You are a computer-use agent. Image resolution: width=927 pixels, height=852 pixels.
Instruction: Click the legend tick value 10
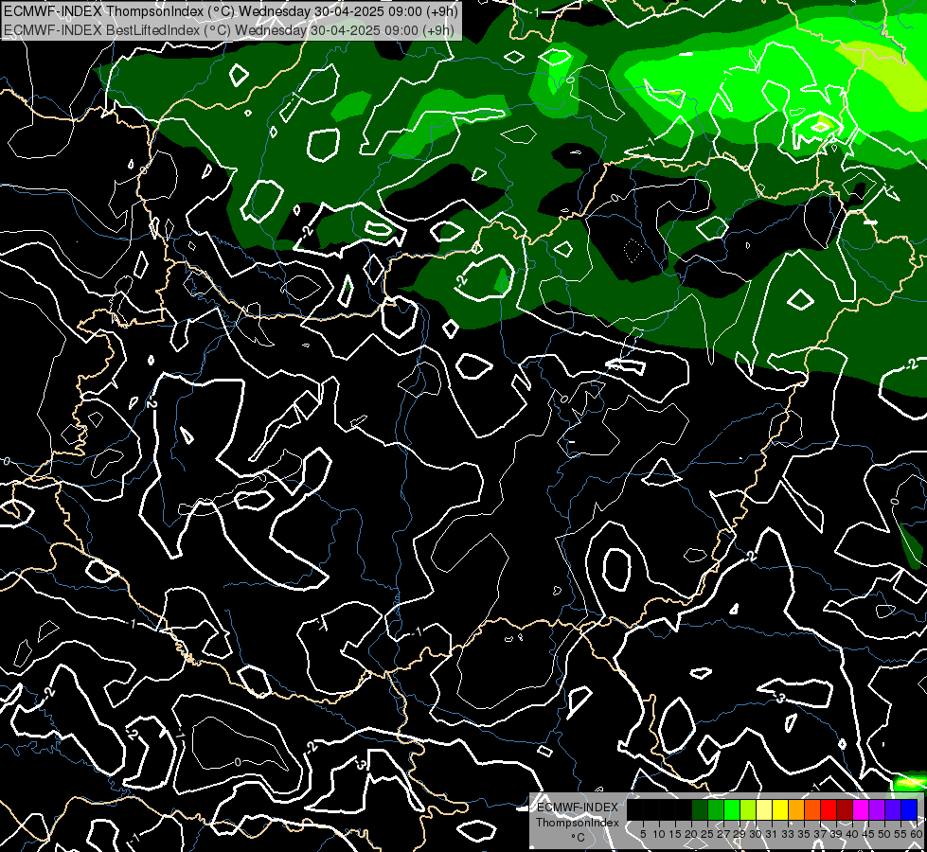click(659, 834)
